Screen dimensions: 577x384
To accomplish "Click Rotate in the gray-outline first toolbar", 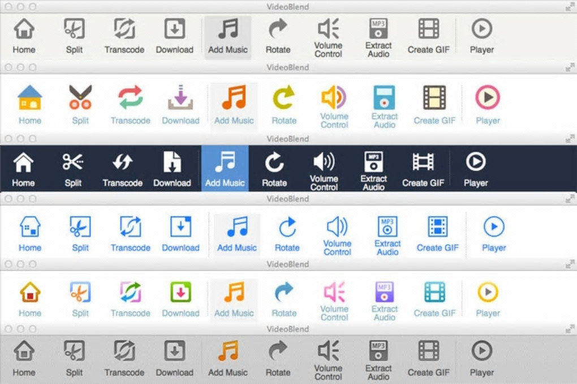I will pos(278,36).
